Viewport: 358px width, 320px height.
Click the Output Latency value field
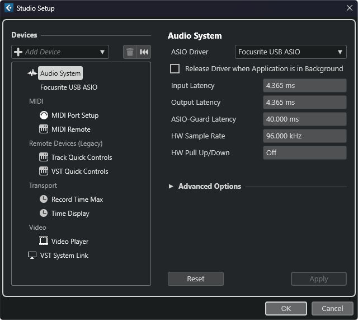(304, 102)
